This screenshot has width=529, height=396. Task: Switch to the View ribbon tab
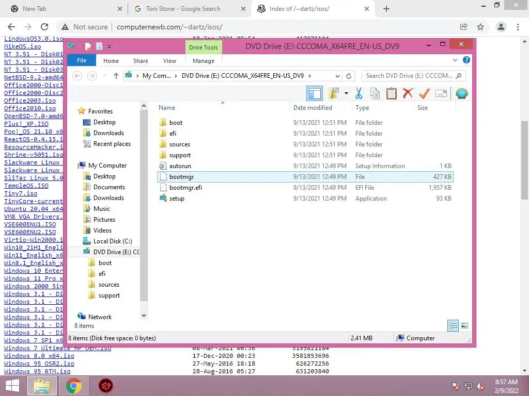pos(169,61)
